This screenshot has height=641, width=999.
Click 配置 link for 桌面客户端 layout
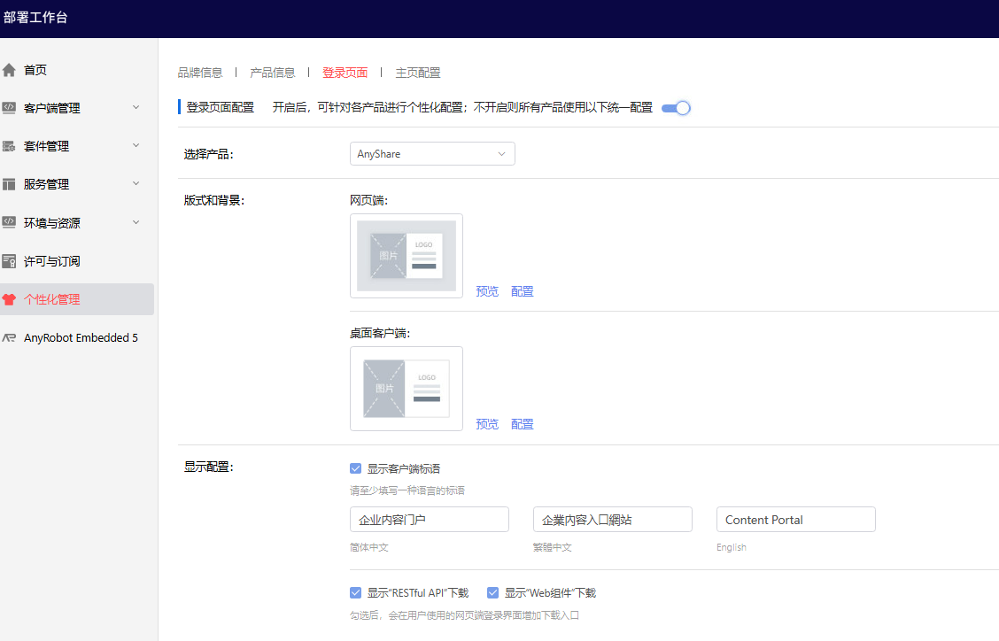tap(523, 424)
